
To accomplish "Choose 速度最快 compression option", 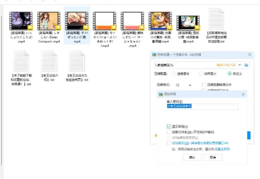I will point(174,74).
